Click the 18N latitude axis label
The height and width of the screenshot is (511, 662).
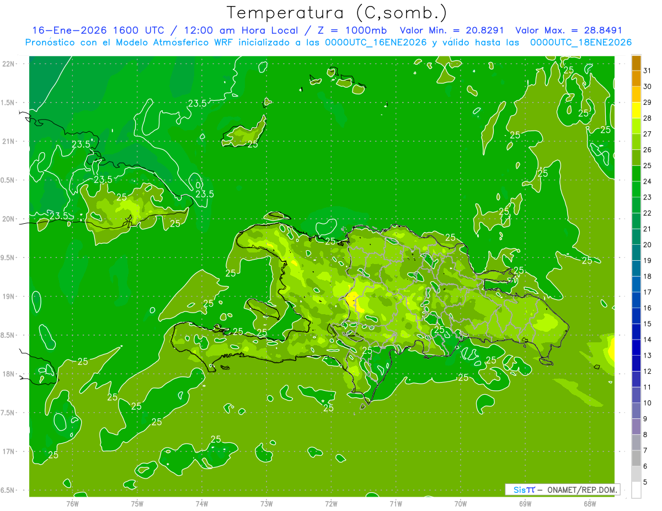[9, 374]
